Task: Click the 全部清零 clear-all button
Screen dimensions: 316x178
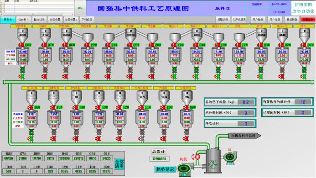Action: pyautogui.click(x=119, y=164)
